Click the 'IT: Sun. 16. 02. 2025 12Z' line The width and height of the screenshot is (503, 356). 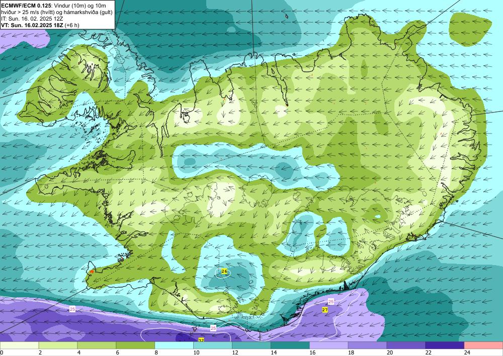(32, 19)
